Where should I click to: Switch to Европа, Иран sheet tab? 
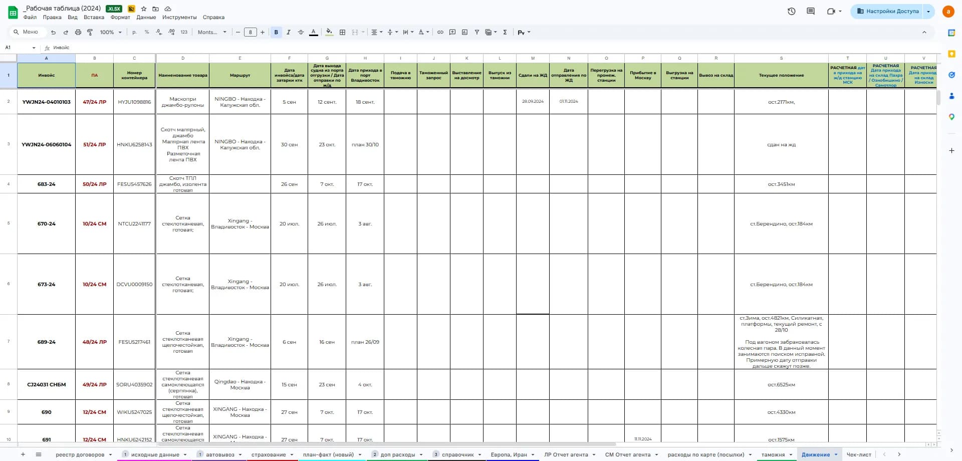(509, 454)
